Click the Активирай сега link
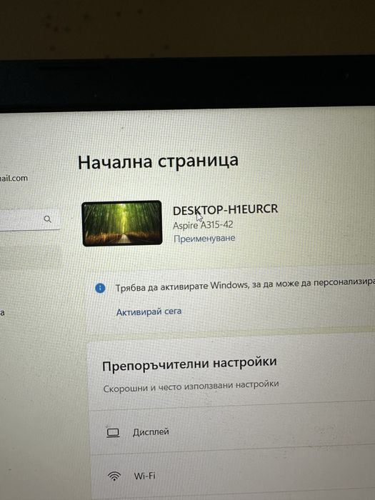 tap(149, 311)
